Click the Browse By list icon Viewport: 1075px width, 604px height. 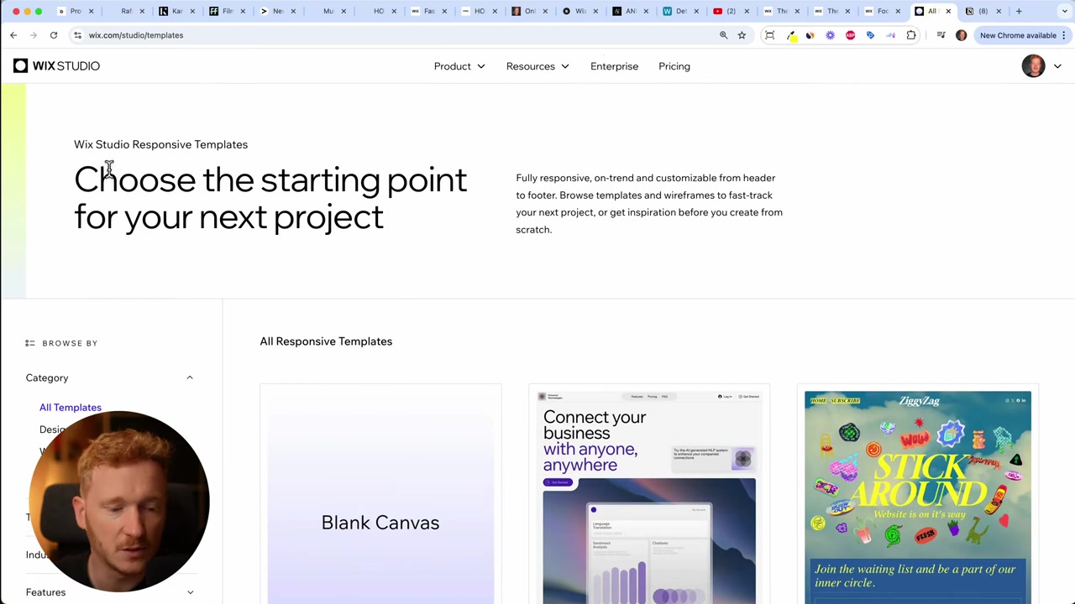pos(30,343)
